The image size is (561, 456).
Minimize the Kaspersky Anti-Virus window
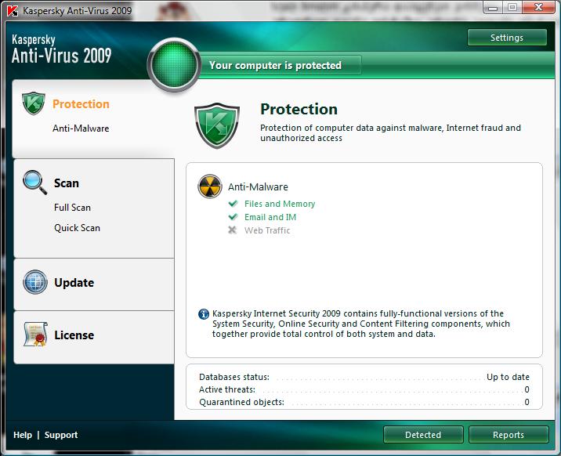[x=493, y=8]
